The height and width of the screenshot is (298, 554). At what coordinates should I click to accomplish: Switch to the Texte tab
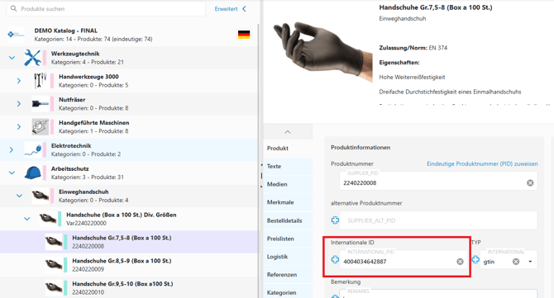pos(288,166)
